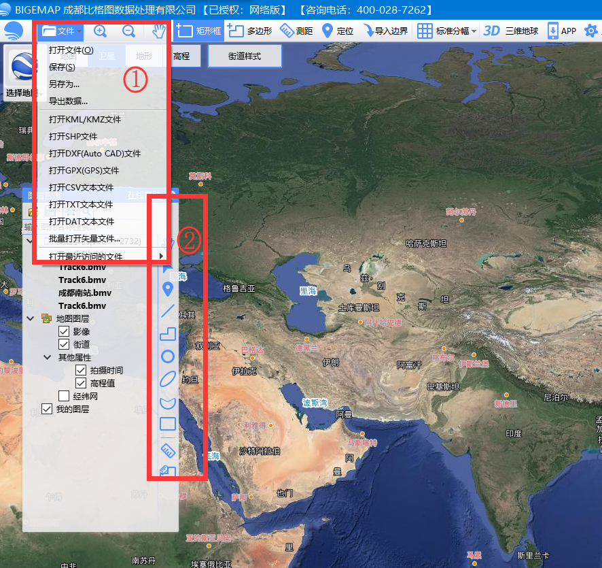
Task: Click the 街道样式 street style button
Action: coord(245,56)
